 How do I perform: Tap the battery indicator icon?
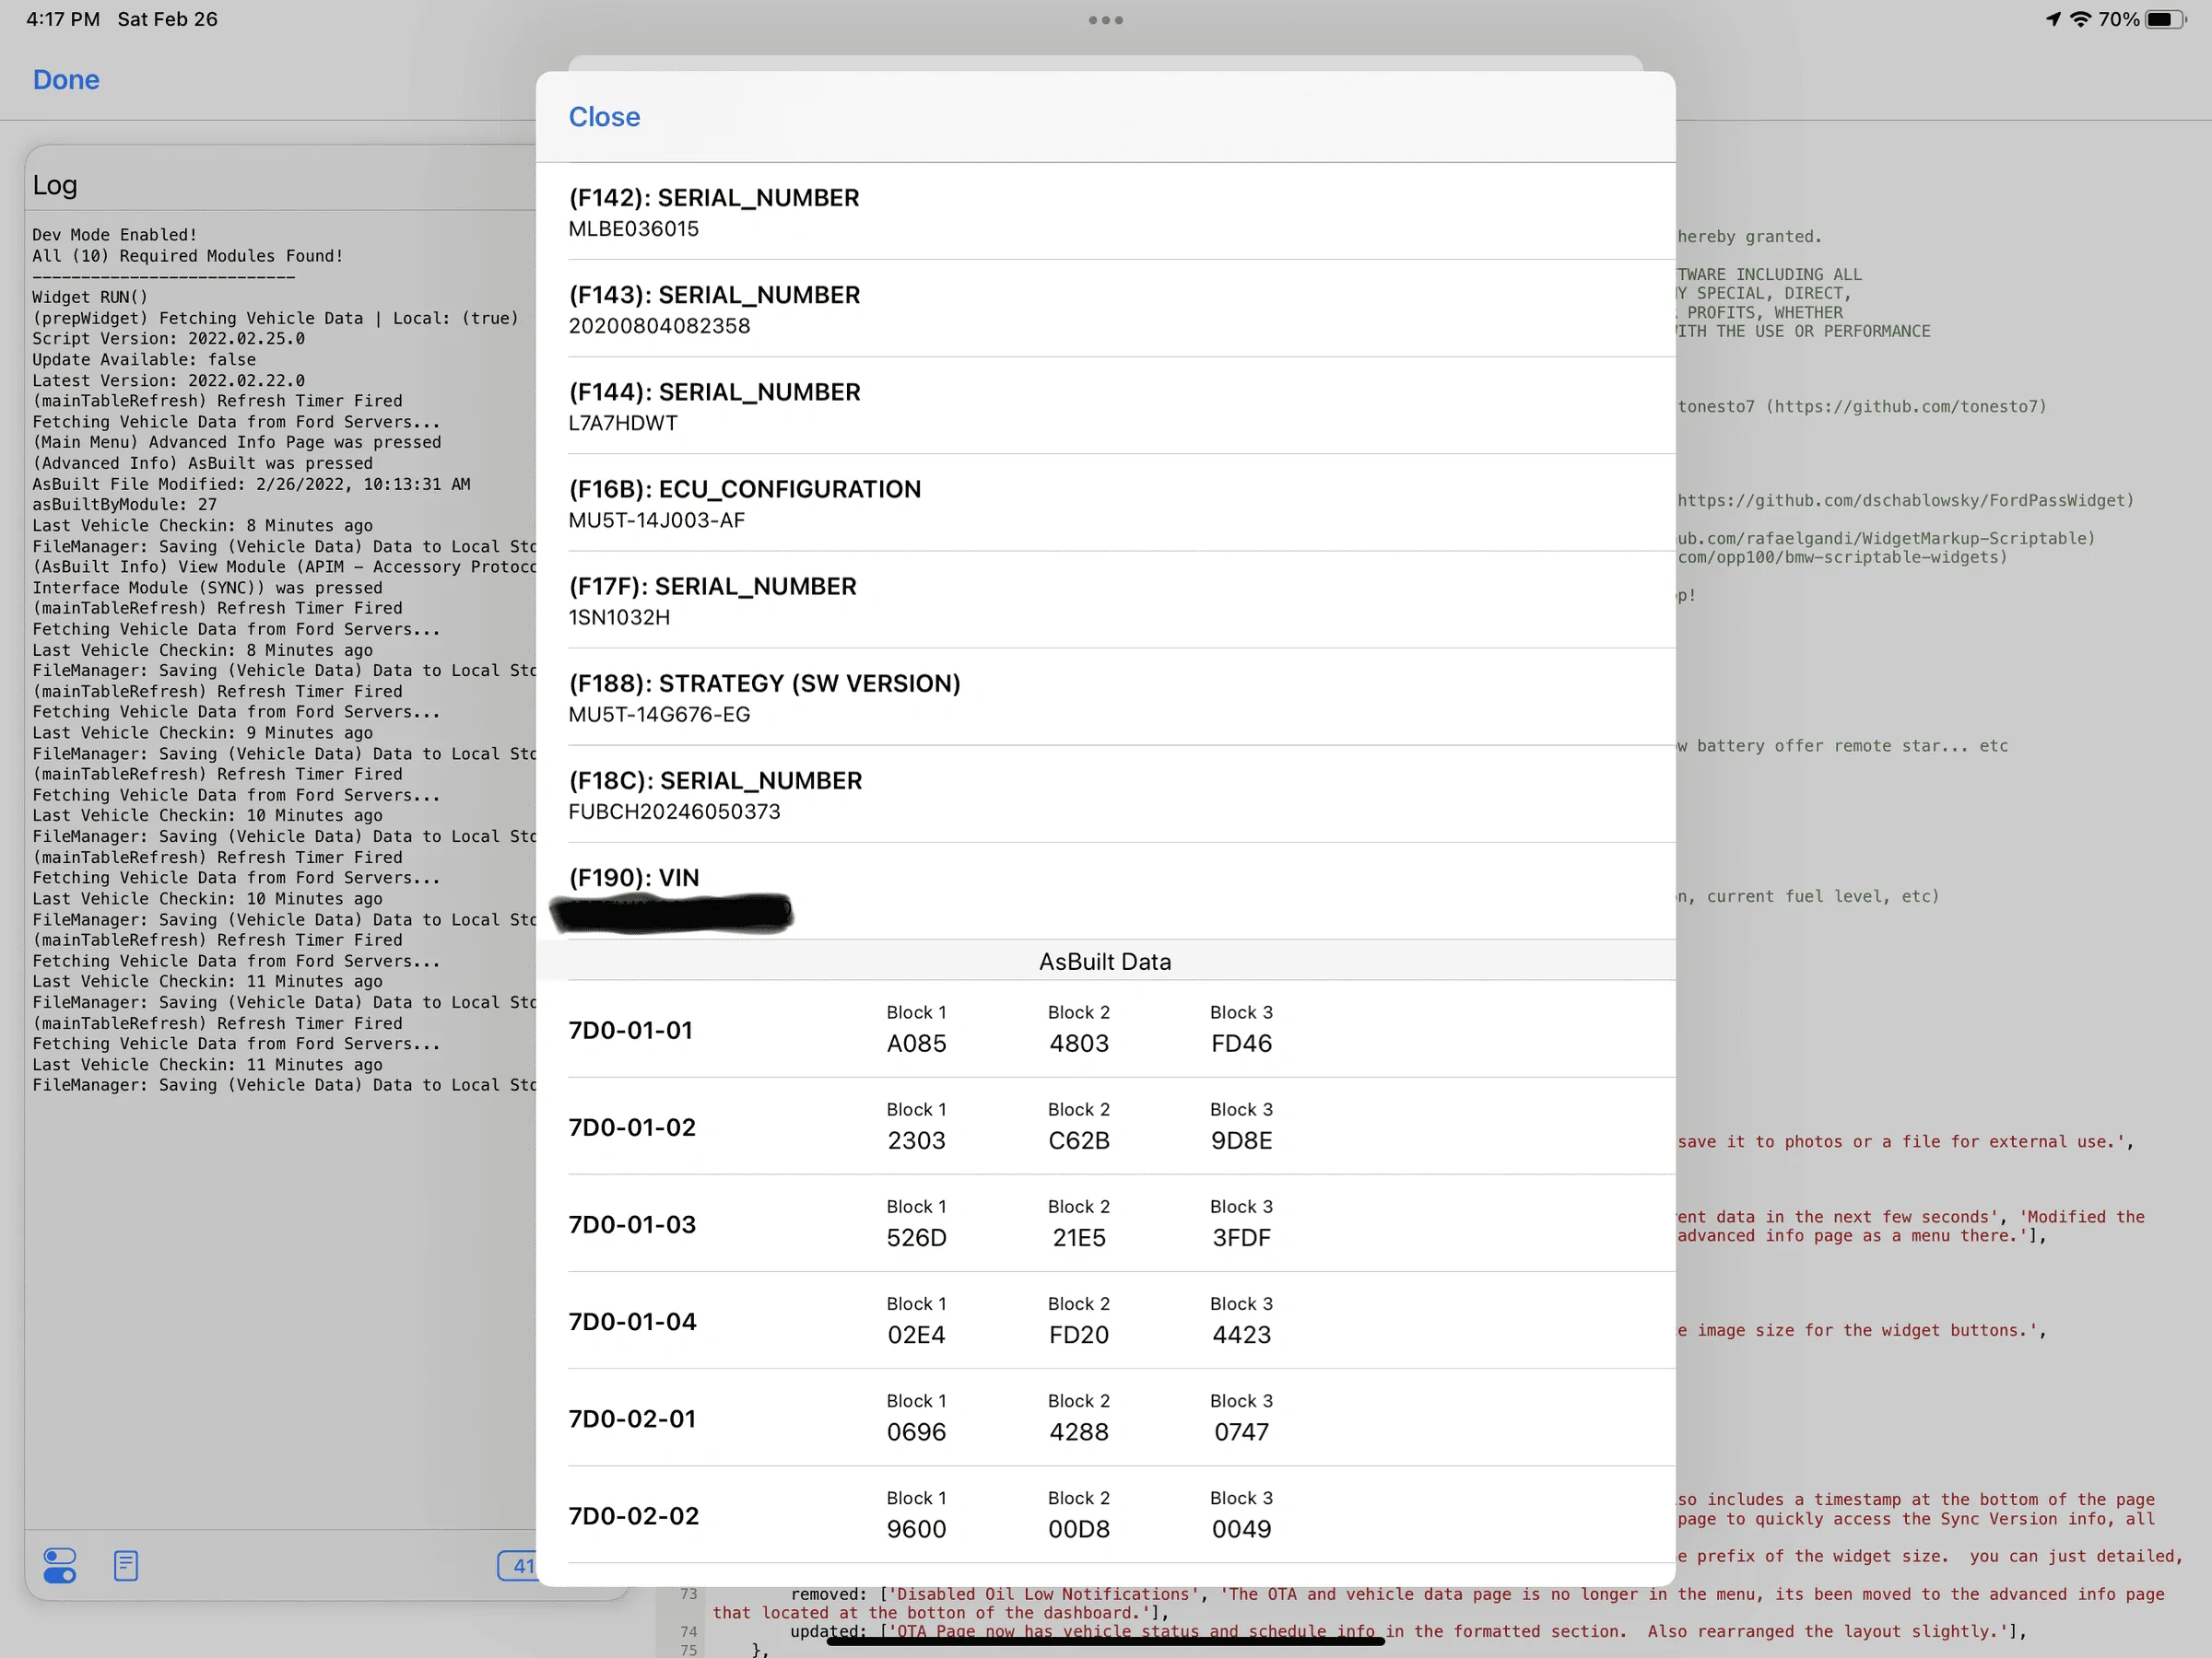[x=2164, y=19]
